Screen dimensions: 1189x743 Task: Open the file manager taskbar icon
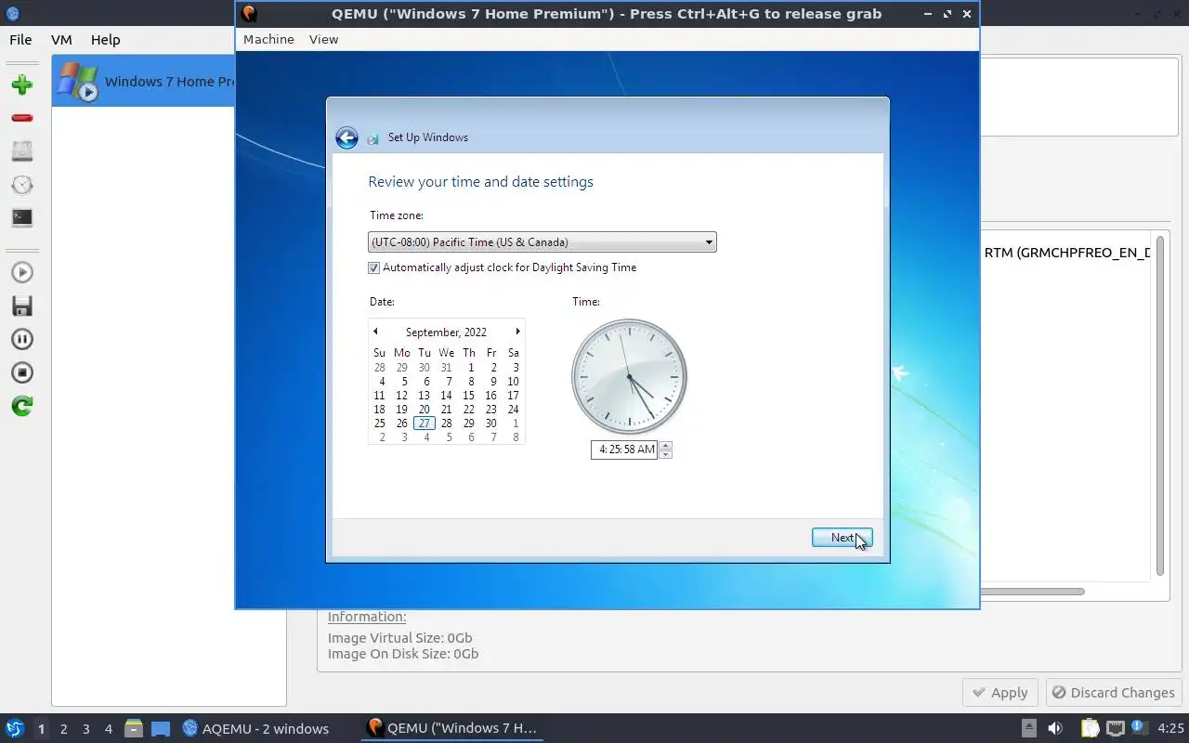134,728
